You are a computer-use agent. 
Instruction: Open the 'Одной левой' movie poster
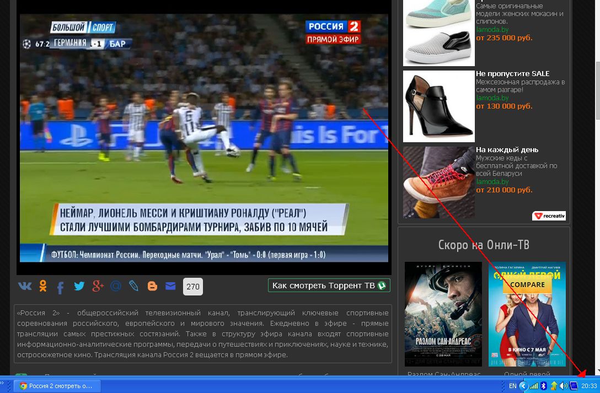coord(527,314)
